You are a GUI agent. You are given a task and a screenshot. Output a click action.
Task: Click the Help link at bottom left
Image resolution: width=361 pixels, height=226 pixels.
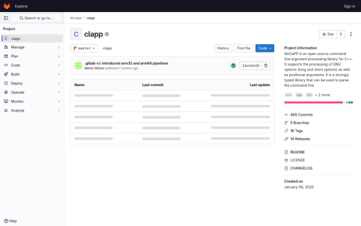pos(10,221)
